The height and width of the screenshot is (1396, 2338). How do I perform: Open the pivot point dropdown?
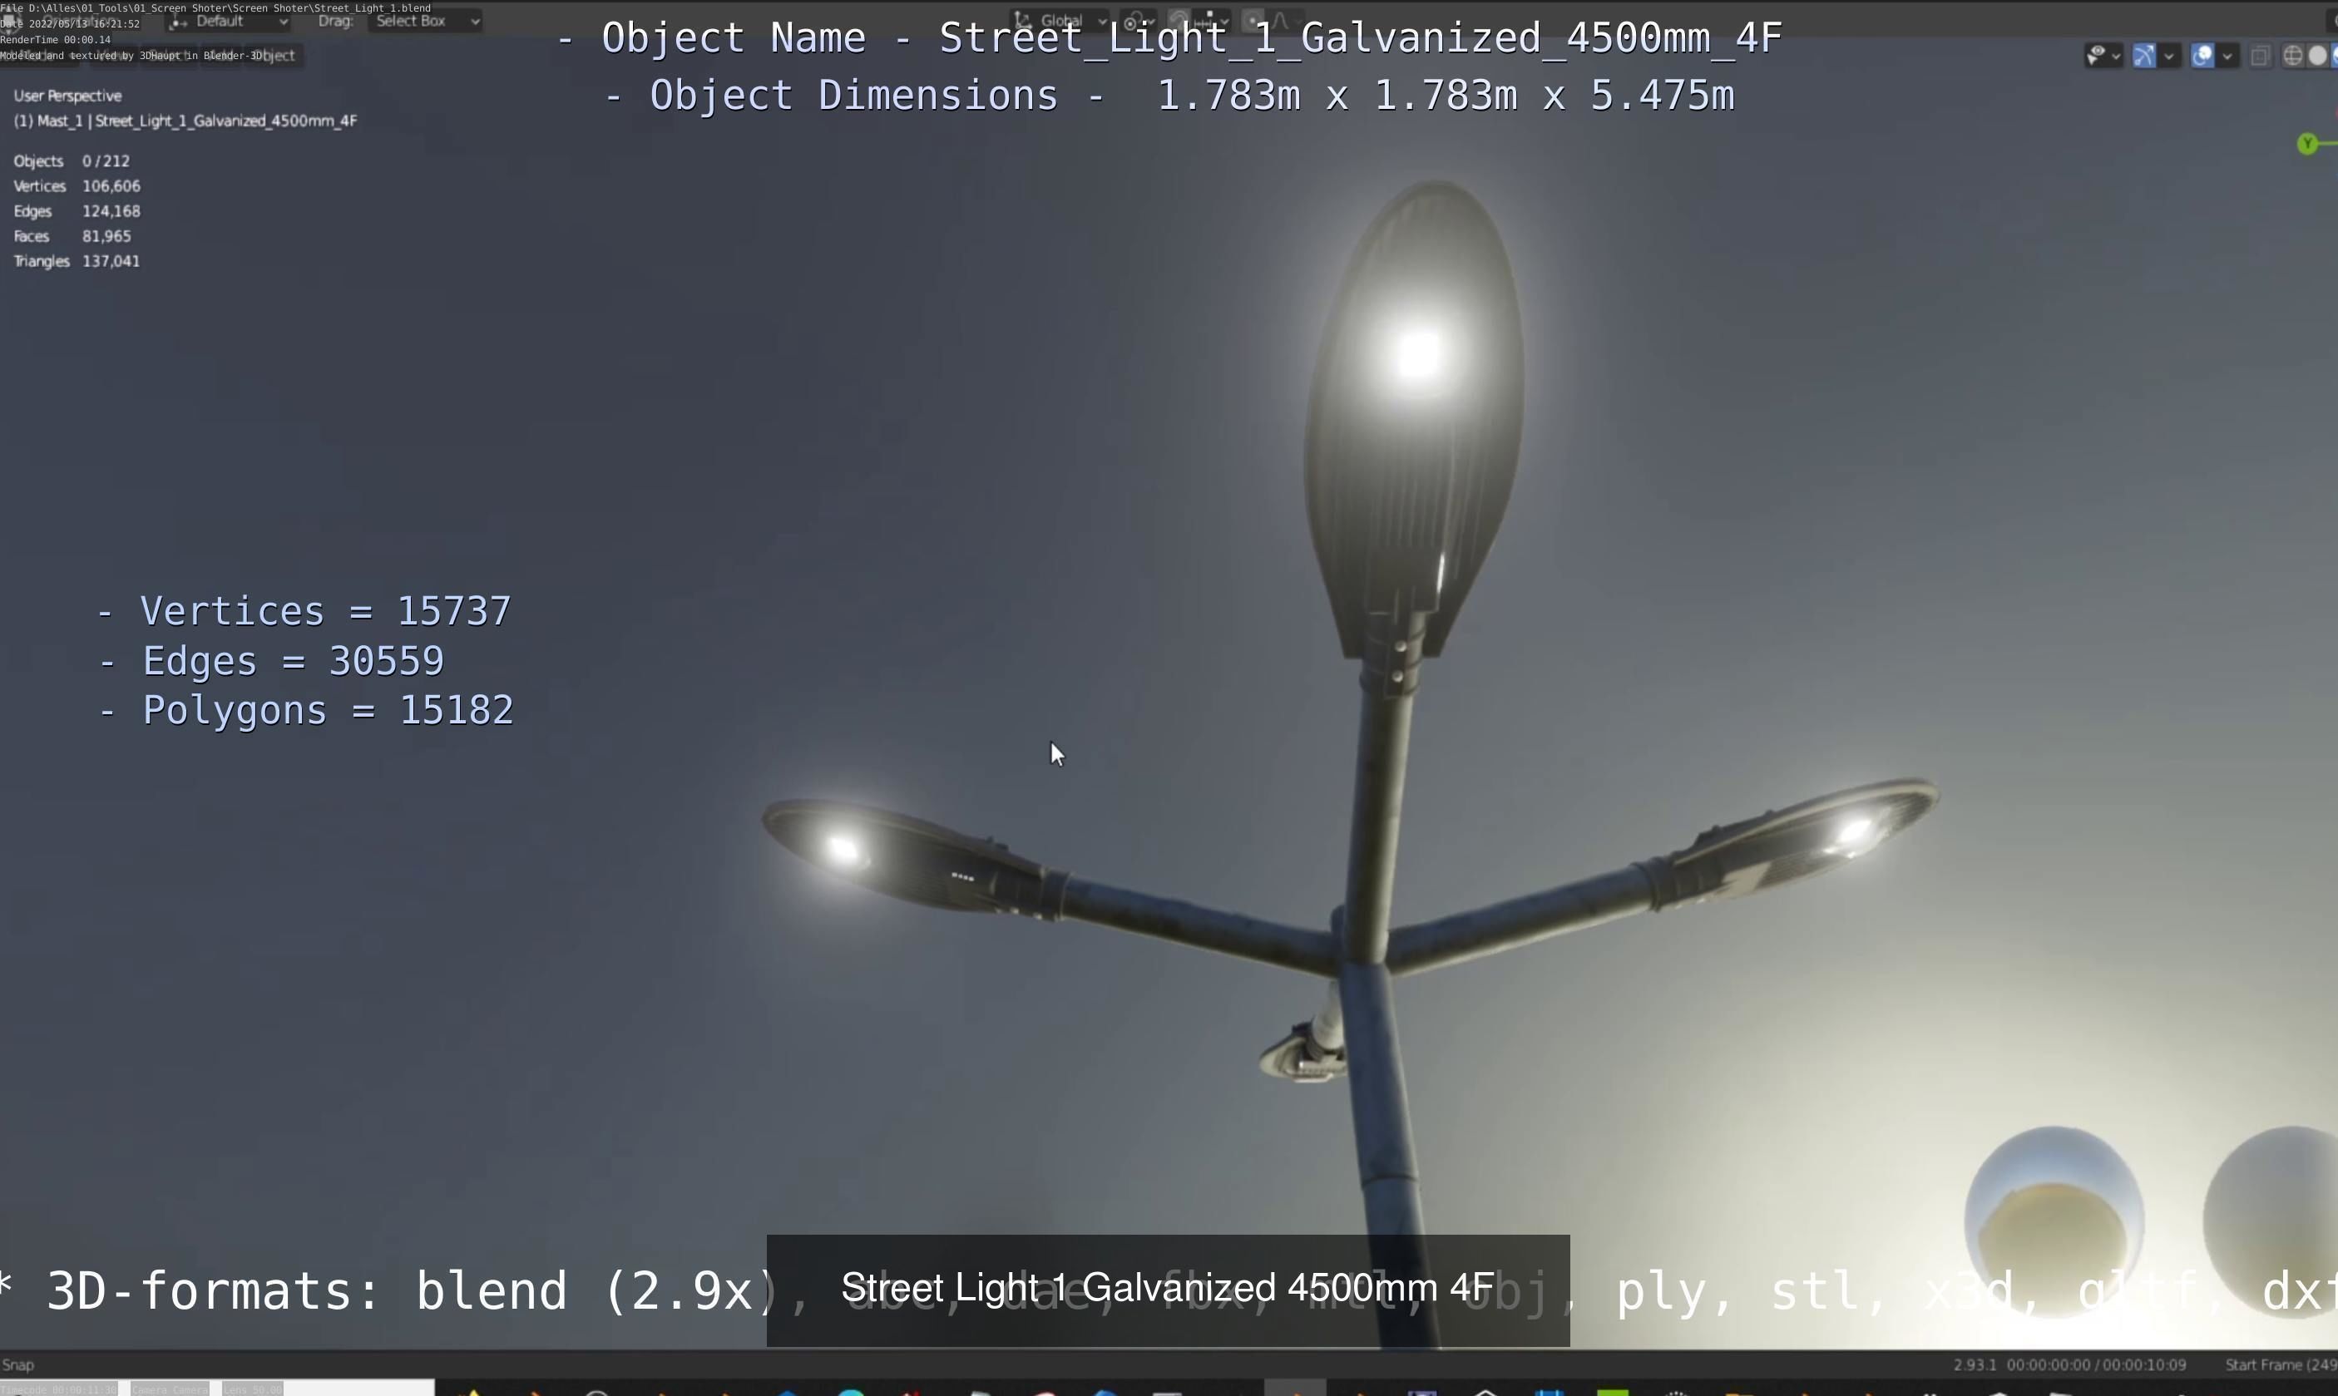click(x=1139, y=21)
